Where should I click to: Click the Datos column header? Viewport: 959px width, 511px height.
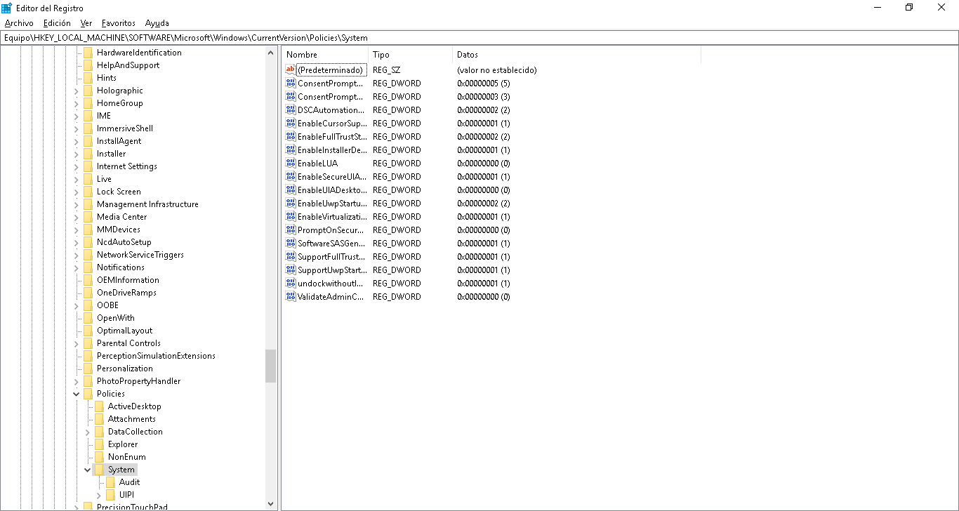(x=576, y=55)
